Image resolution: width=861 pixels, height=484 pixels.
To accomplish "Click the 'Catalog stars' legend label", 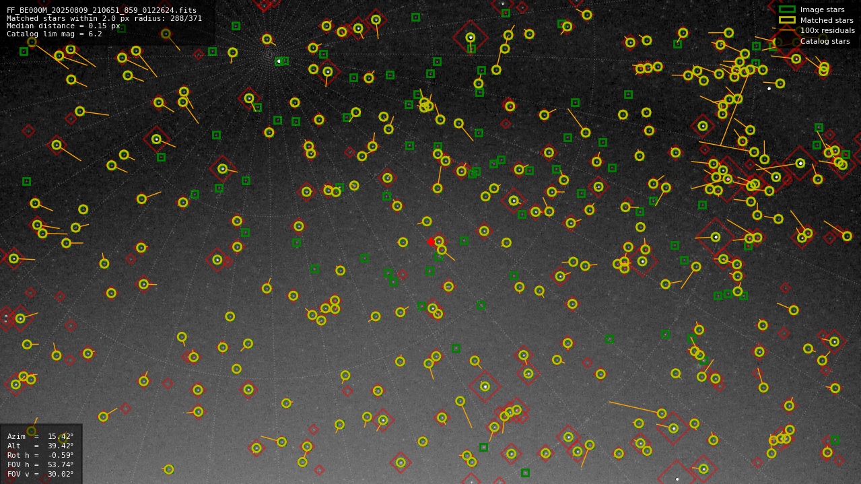I will [x=825, y=42].
